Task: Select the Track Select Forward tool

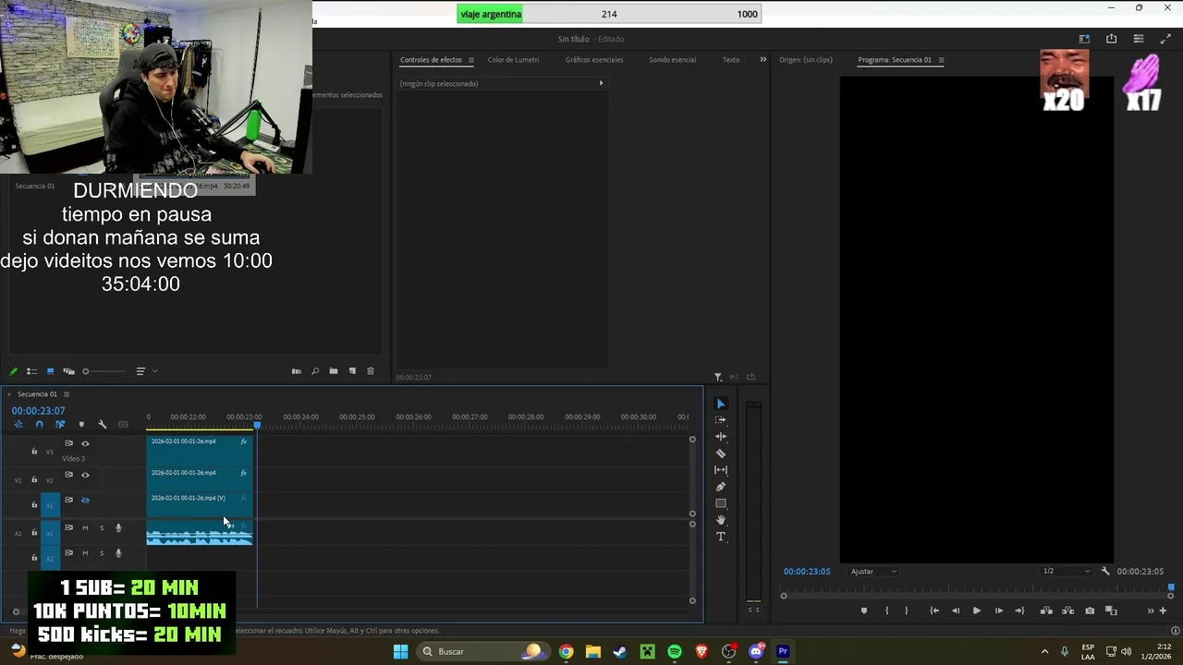Action: pos(721,420)
